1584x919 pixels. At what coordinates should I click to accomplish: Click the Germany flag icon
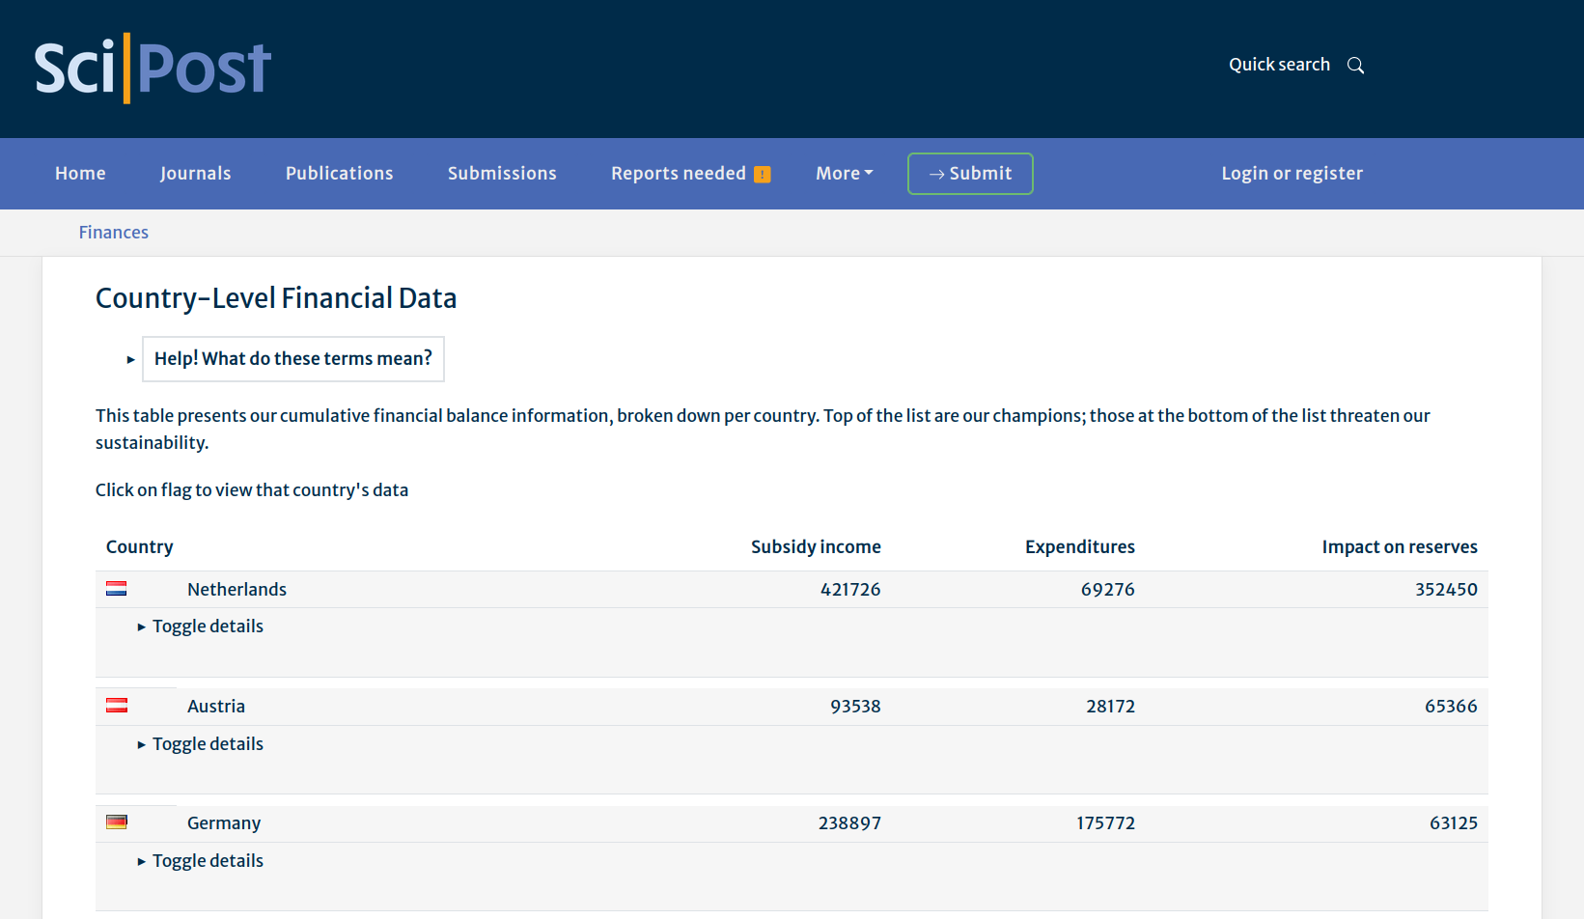click(x=117, y=822)
